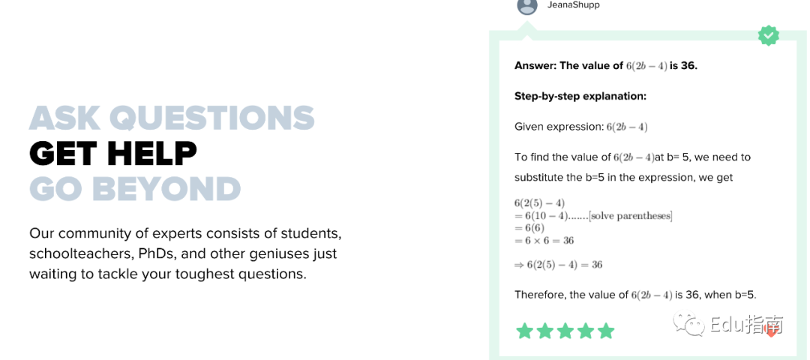Click the Step-by-step explanation heading
Image resolution: width=810 pixels, height=360 pixels.
click(580, 96)
